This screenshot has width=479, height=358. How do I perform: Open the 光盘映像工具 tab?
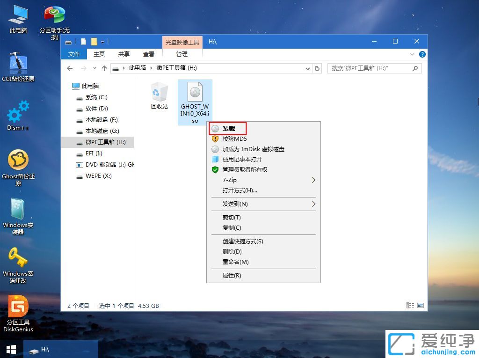point(182,42)
